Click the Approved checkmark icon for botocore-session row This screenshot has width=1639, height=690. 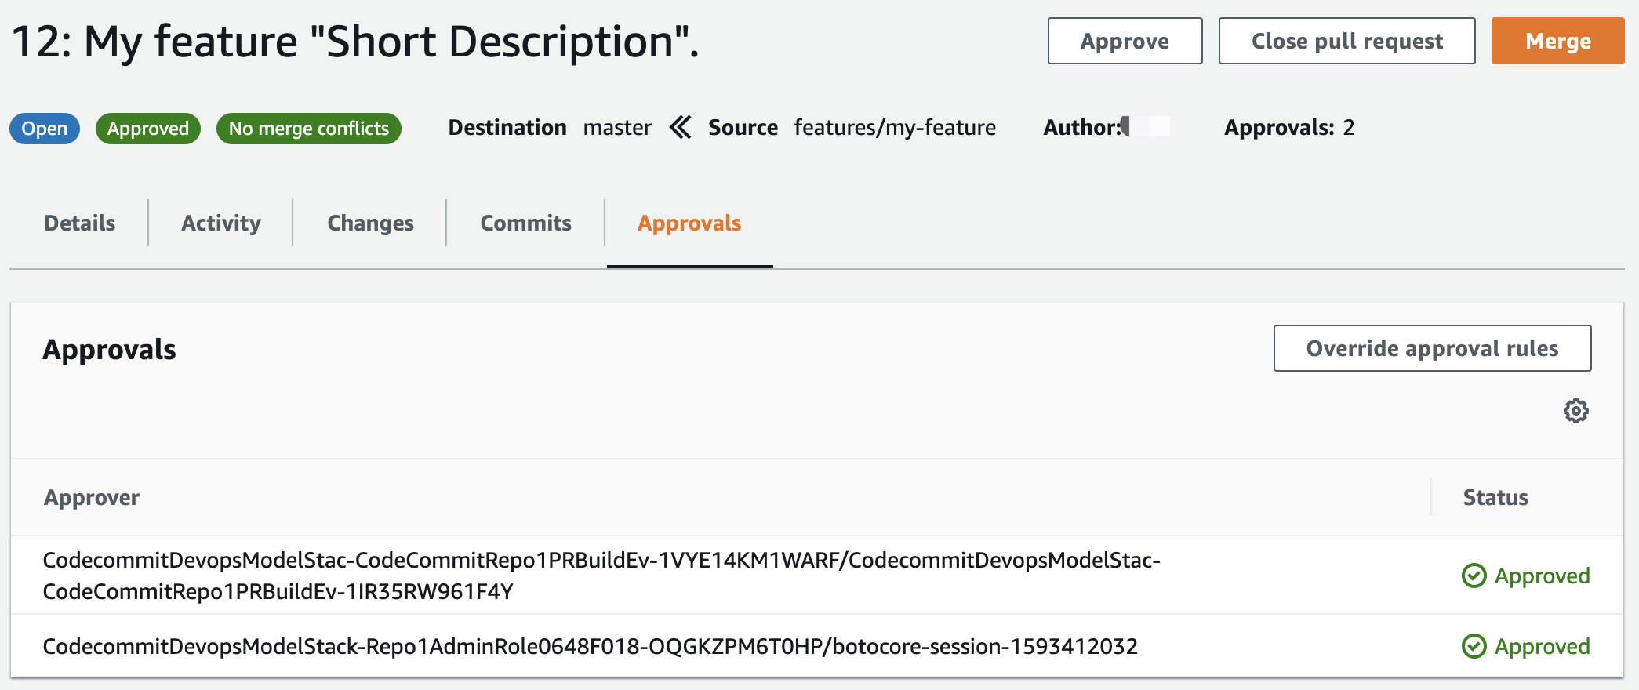click(1474, 646)
